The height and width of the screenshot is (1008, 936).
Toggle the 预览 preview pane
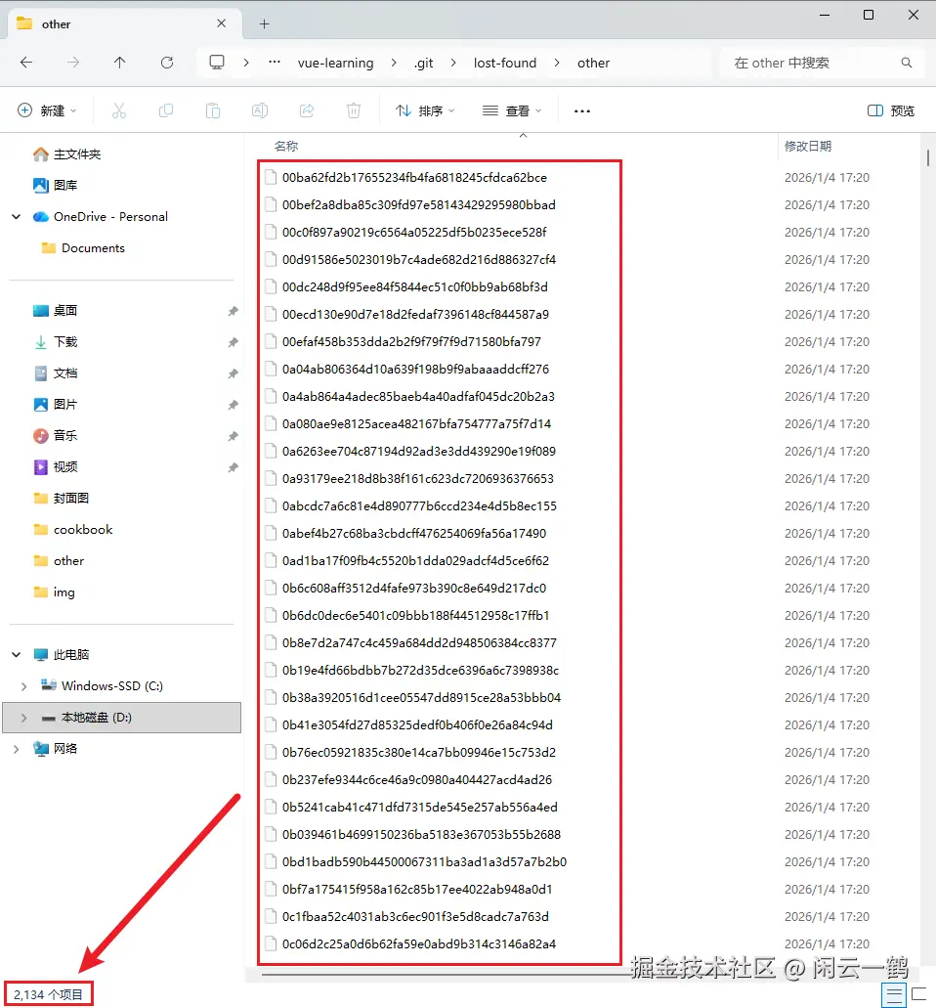(891, 110)
